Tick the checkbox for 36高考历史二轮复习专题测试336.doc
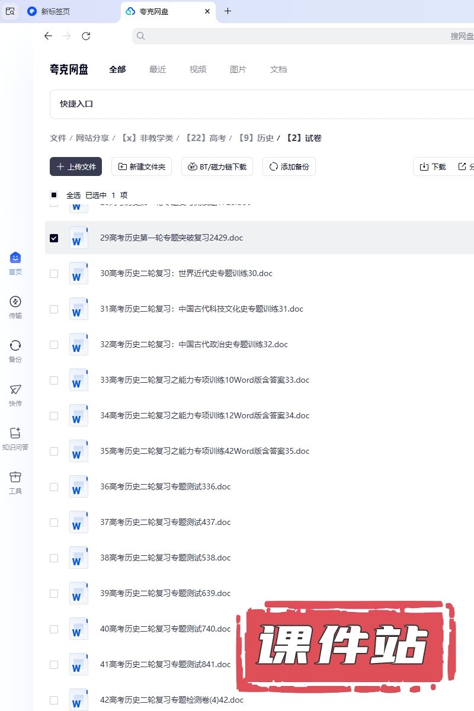Screen dimensions: 474x711 54,487
